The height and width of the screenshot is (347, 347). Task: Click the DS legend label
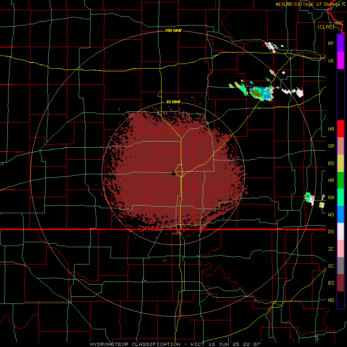331,232
